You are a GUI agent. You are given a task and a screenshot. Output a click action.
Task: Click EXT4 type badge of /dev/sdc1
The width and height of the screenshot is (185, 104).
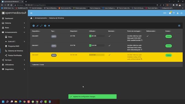point(54,46)
